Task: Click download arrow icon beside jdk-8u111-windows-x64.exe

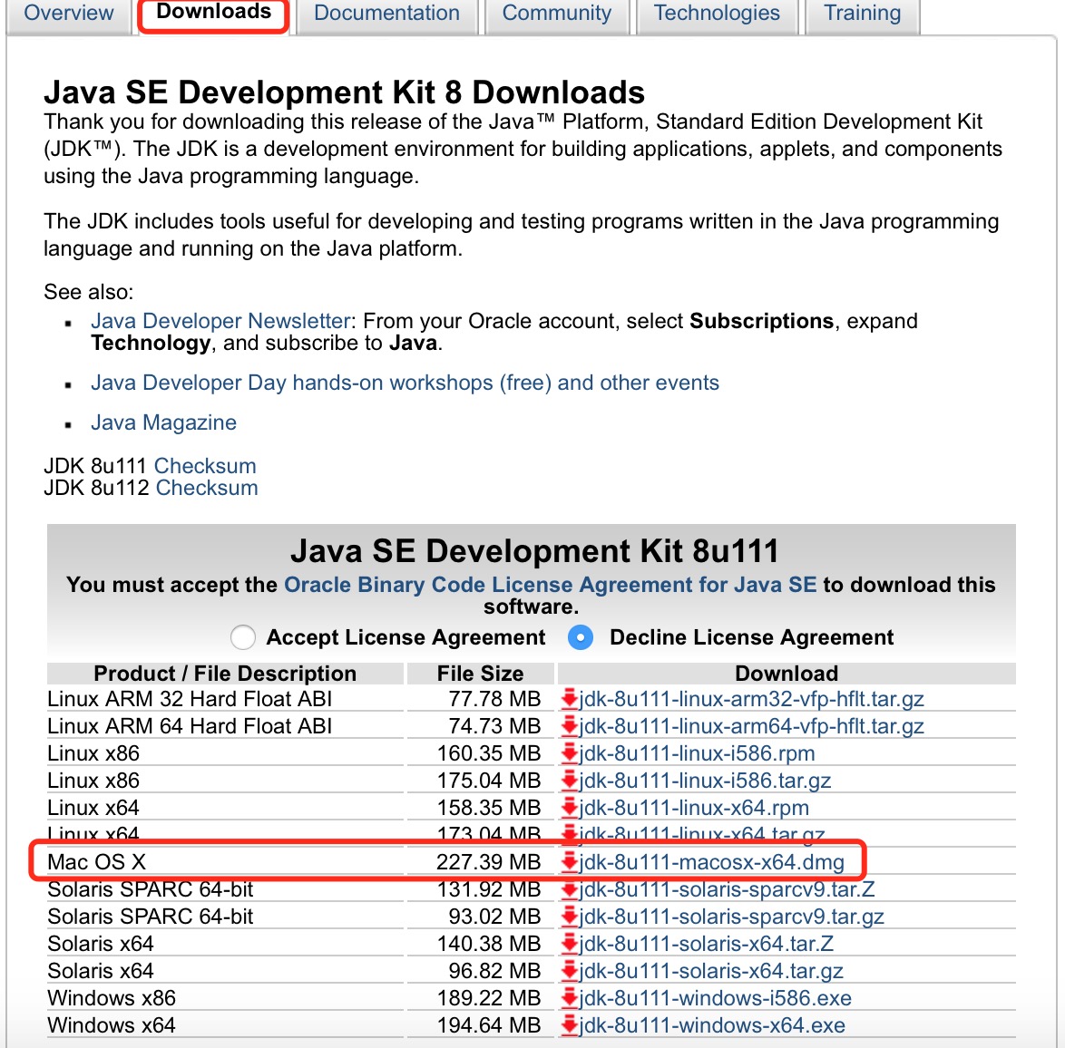Action: click(x=569, y=1025)
